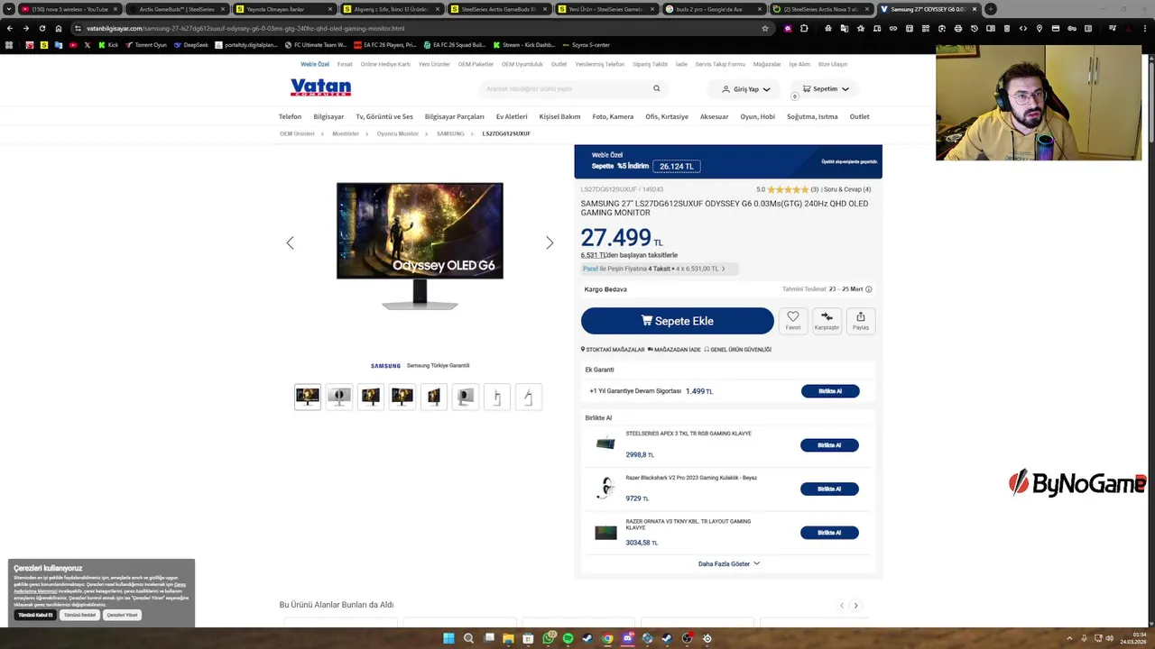Open Chrome from the taskbar
The height and width of the screenshot is (649, 1155).
point(607,638)
